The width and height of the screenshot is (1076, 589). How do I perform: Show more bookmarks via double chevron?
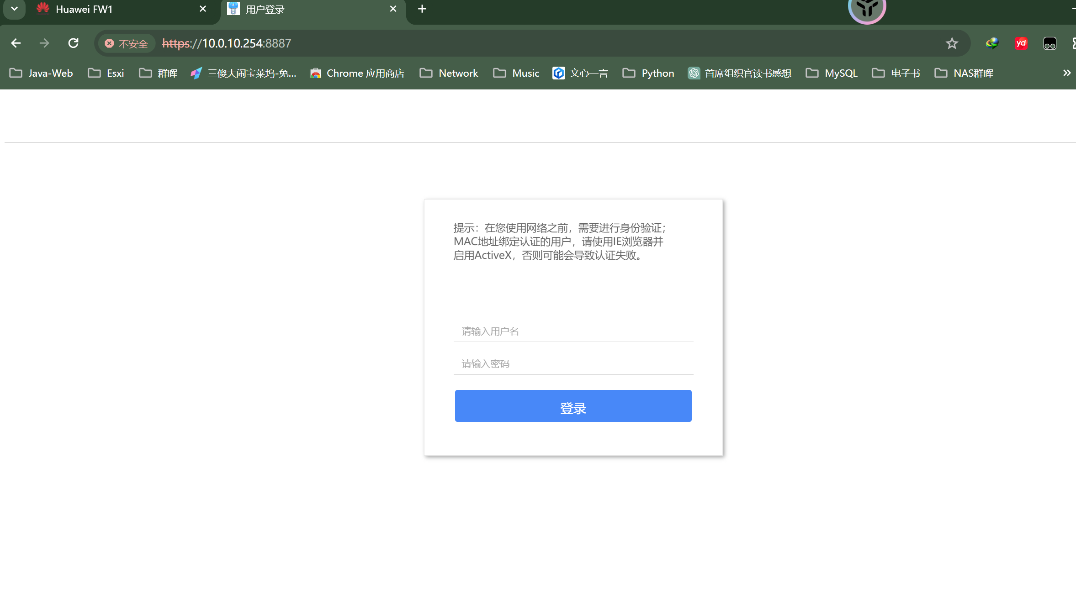[1066, 73]
